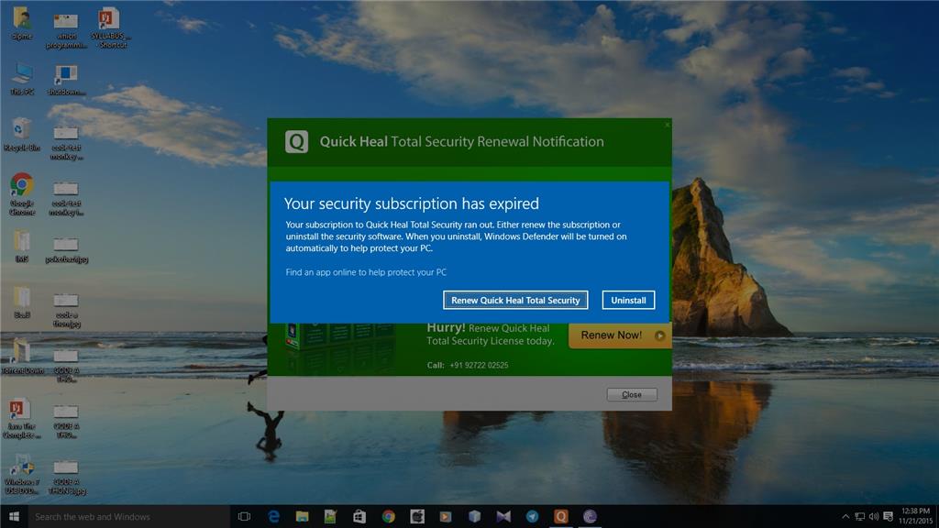
Task: Open the media player taskbar icon
Action: (x=446, y=516)
